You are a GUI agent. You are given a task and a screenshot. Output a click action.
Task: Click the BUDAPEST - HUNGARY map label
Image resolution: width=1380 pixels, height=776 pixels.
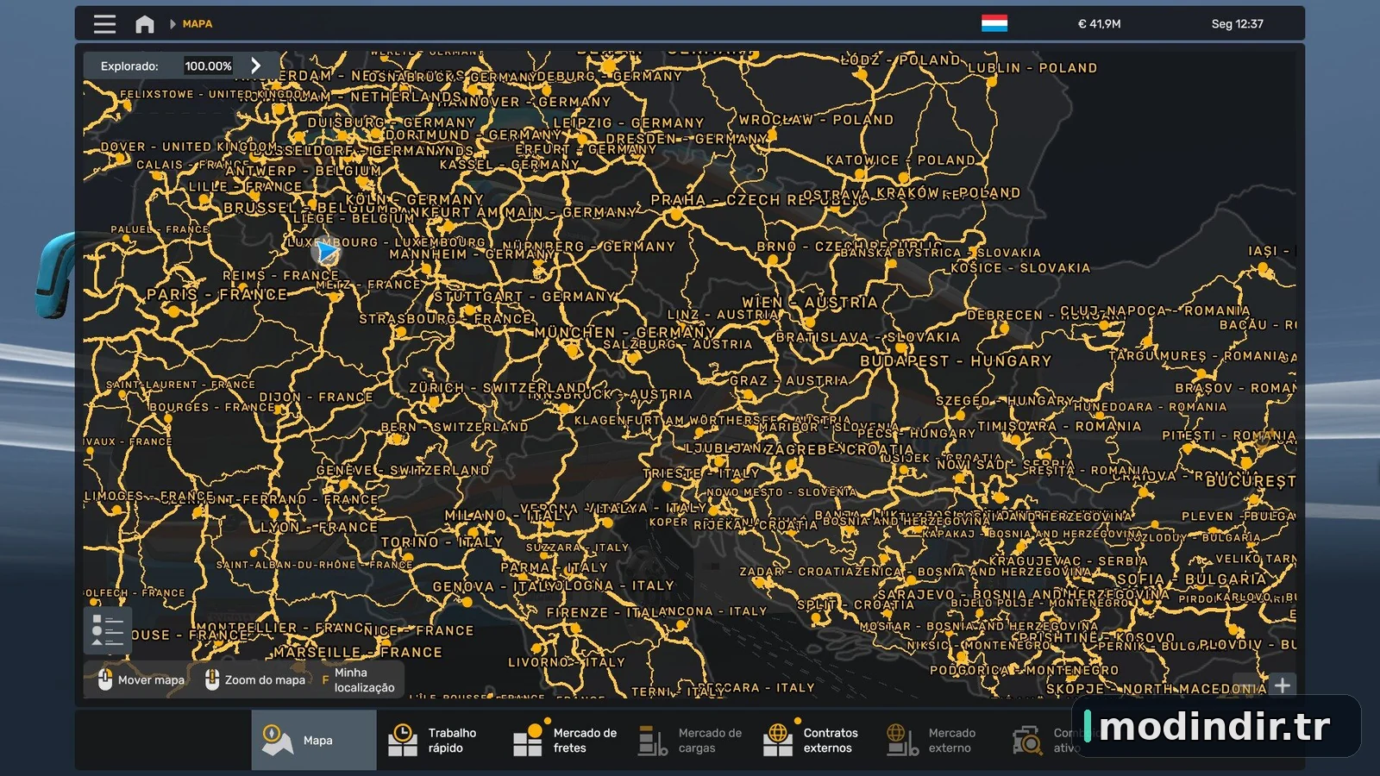[956, 361]
